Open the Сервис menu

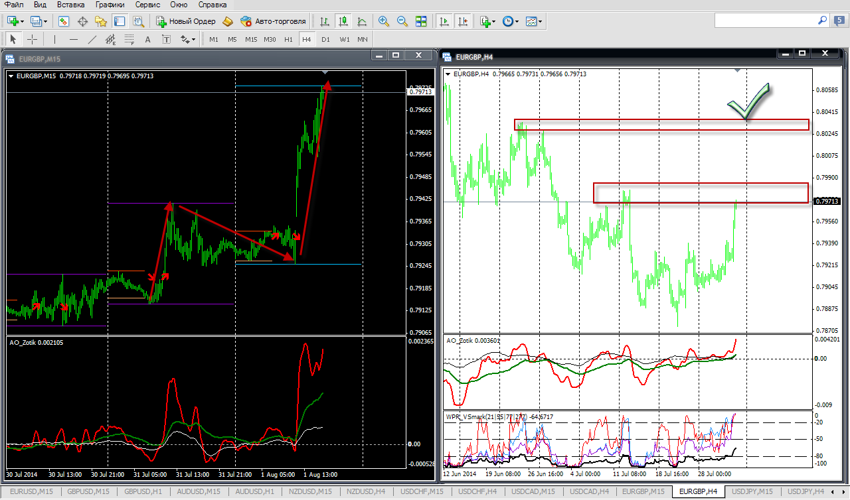(147, 5)
